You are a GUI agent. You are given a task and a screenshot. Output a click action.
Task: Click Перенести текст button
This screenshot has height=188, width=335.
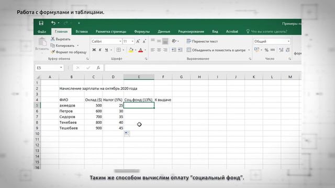pos(202,41)
